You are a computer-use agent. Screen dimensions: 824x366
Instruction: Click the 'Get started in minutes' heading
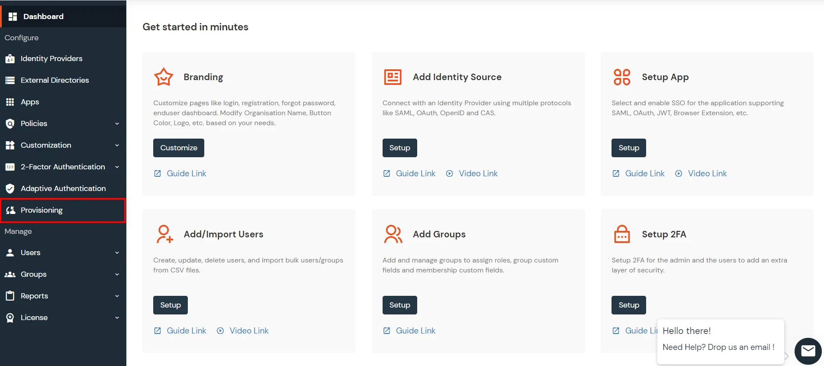click(196, 27)
